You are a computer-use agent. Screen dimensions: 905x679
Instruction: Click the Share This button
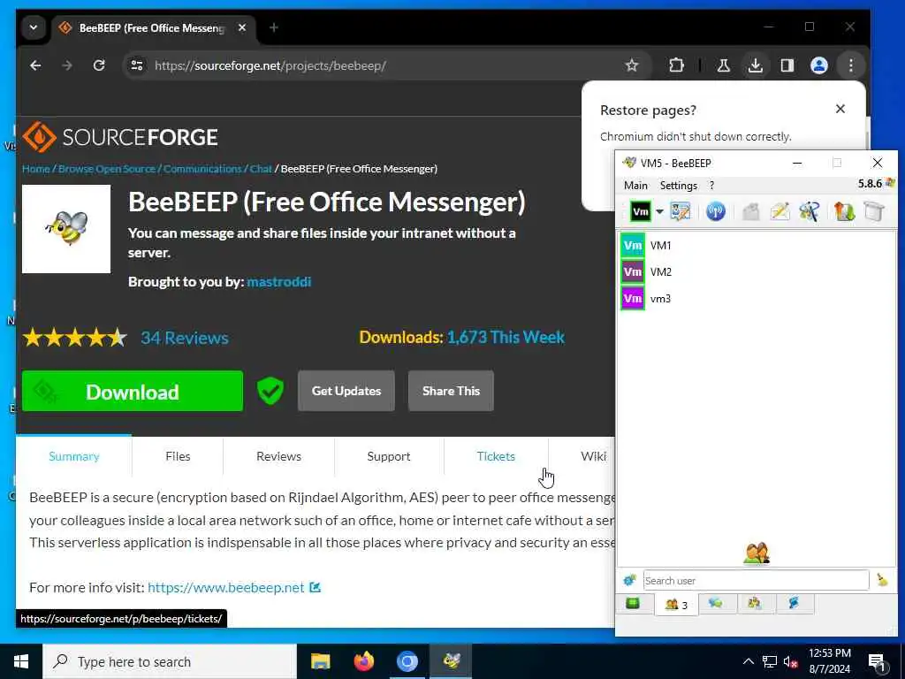pyautogui.click(x=451, y=391)
